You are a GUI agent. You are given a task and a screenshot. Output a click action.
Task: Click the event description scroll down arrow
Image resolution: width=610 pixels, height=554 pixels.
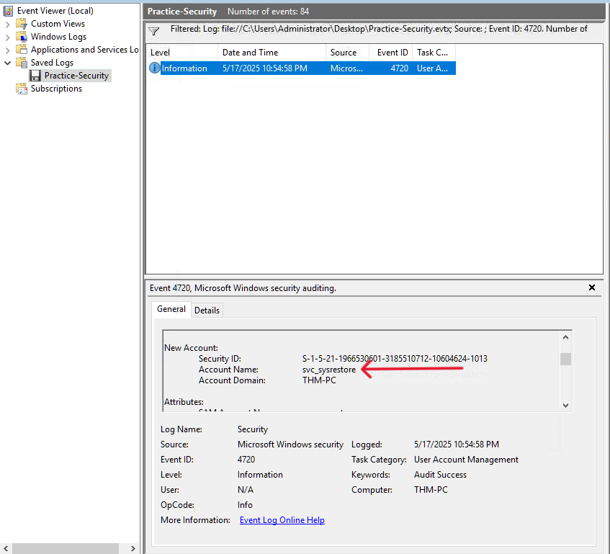click(x=565, y=406)
